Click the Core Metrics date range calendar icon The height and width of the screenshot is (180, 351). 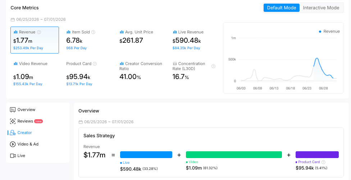tap(13, 19)
